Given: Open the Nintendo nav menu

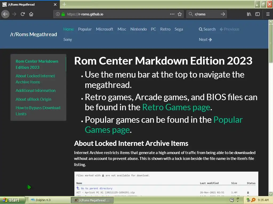Looking at the screenshot, I should point(139,29).
